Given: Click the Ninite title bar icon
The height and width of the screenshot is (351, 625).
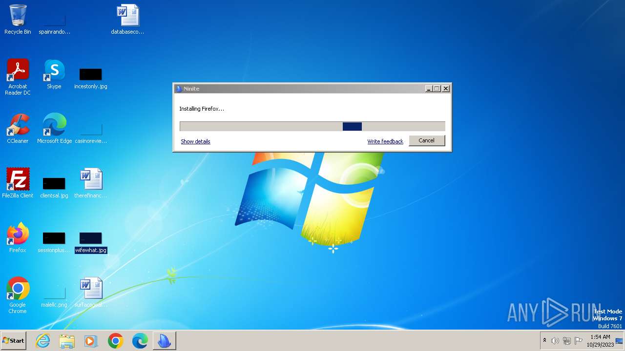Looking at the screenshot, I should coord(179,89).
